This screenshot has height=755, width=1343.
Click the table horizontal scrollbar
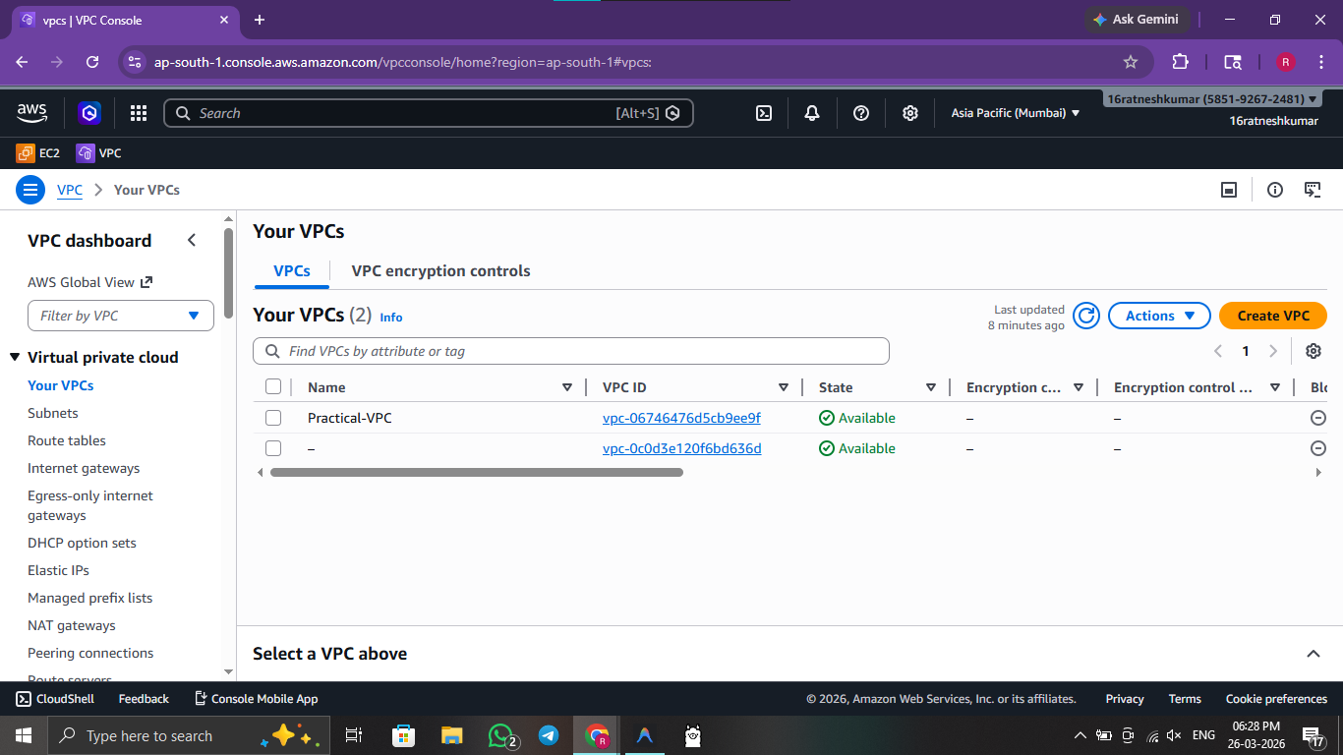point(476,473)
